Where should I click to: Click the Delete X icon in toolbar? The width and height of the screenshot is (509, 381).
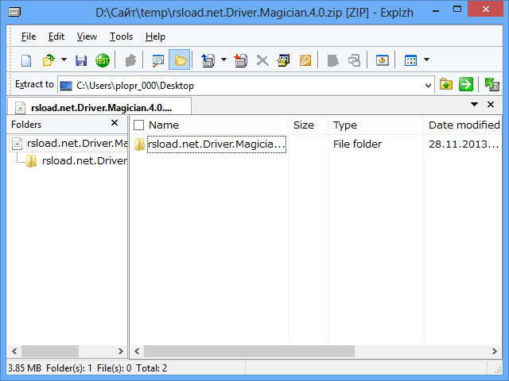pyautogui.click(x=262, y=60)
